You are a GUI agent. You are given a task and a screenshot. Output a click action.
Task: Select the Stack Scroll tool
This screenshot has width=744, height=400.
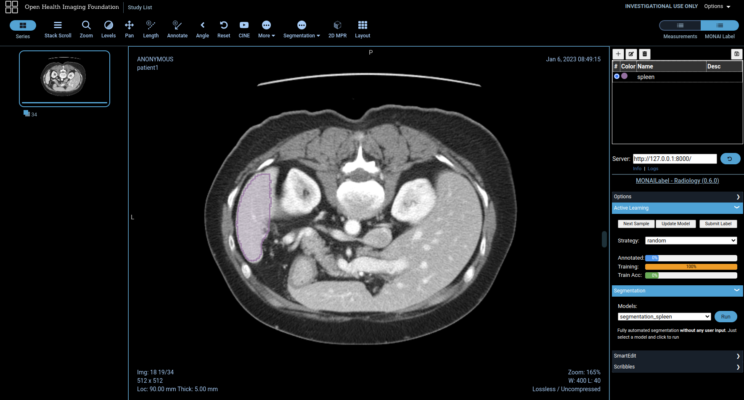(58, 29)
